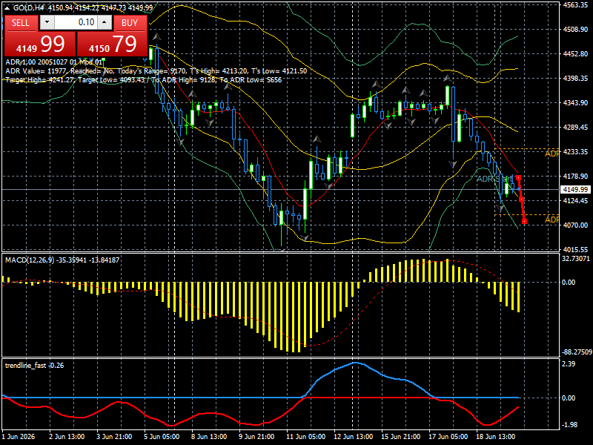This screenshot has width=593, height=445.
Task: Click the 8 Jun 13:00 time label
Action: click(x=209, y=437)
